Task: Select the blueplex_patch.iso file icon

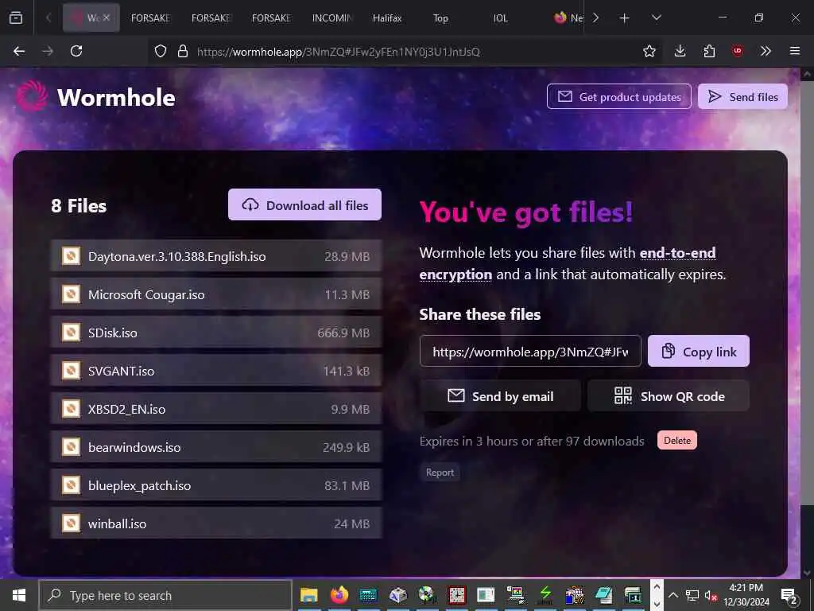Action: tap(71, 485)
